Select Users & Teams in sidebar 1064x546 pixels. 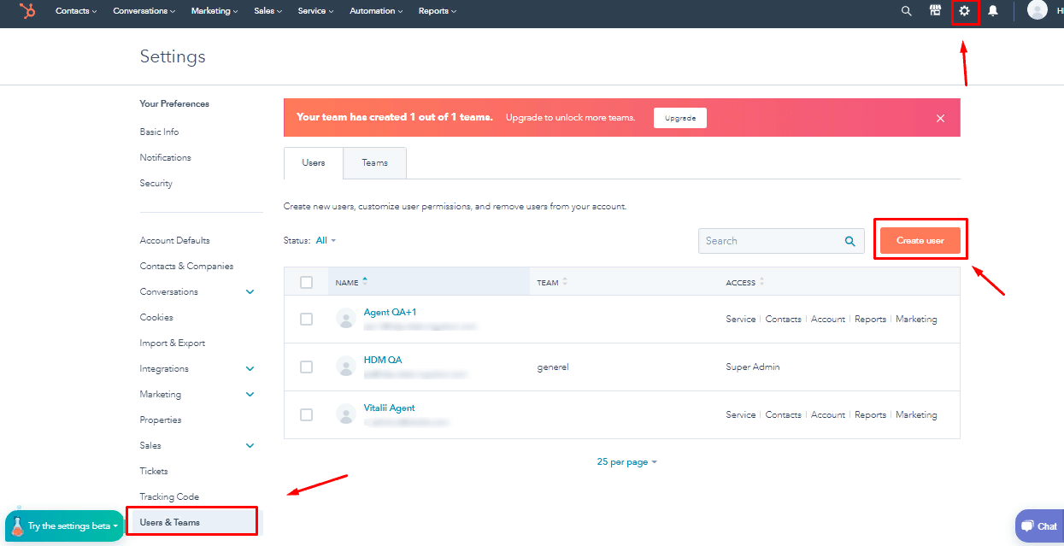coord(191,521)
